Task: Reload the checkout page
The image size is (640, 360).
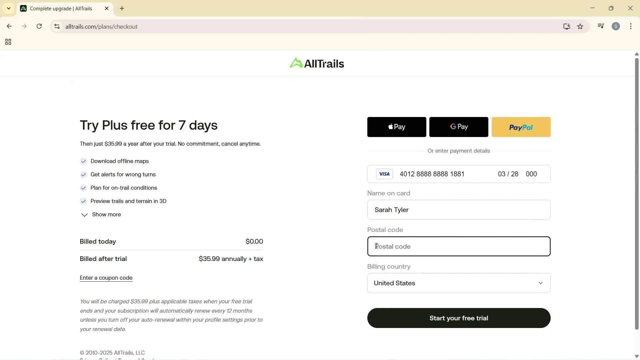Action: [39, 26]
